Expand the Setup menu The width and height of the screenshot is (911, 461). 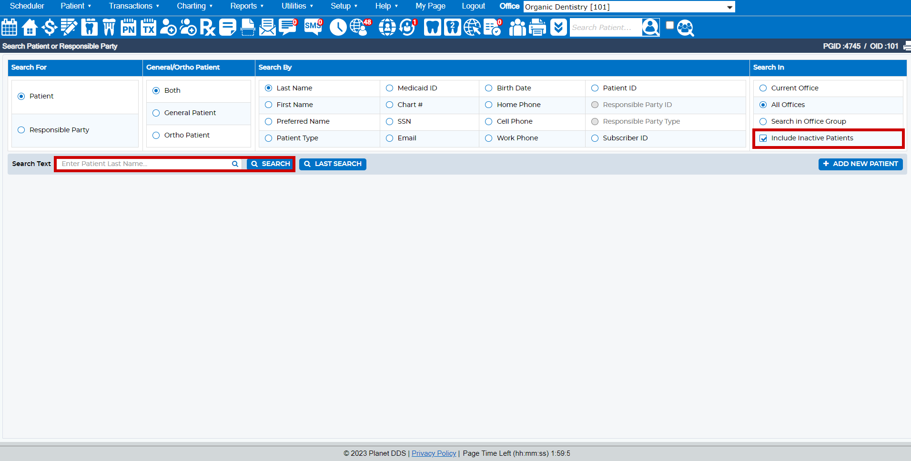pos(344,6)
